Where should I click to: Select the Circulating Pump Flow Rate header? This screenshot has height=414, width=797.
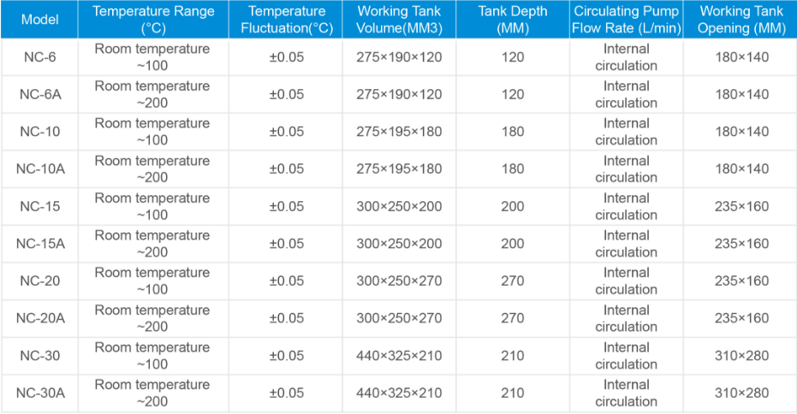pos(626,20)
